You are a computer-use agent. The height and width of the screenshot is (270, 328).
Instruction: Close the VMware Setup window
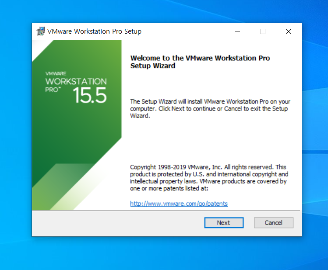pyautogui.click(x=289, y=31)
